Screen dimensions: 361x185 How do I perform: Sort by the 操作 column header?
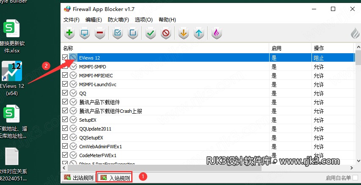coord(333,48)
